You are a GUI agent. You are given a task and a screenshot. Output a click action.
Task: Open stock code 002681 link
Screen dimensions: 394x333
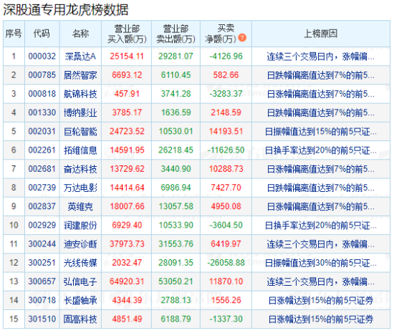coord(42,169)
